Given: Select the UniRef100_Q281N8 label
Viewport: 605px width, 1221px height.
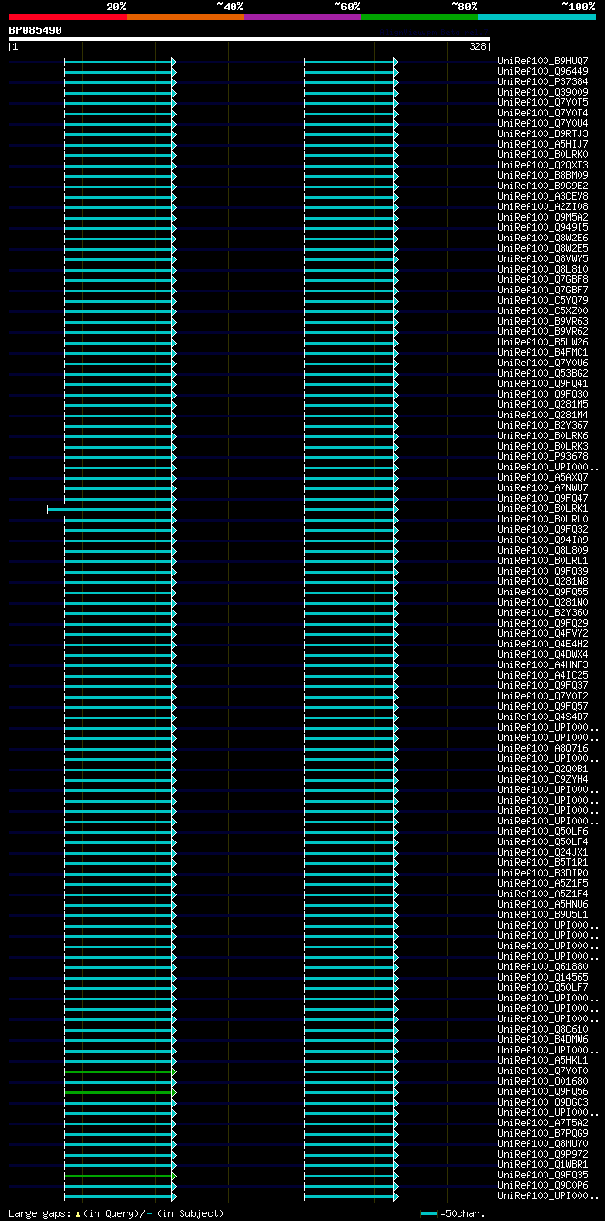Looking at the screenshot, I should (544, 582).
